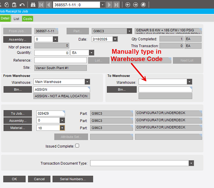Switch to the Costs tab

(28, 19)
